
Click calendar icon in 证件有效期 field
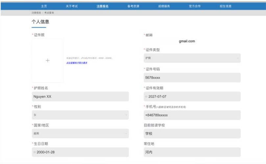click(146, 96)
